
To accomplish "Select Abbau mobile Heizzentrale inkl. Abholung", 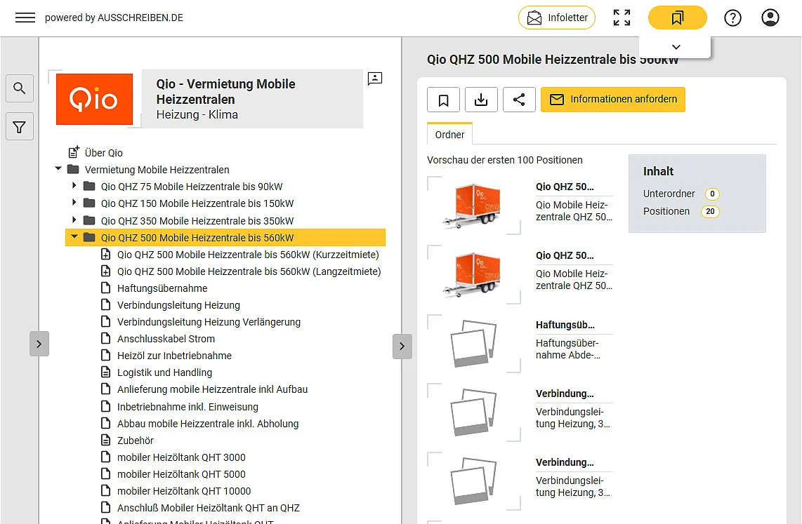I will coord(208,424).
